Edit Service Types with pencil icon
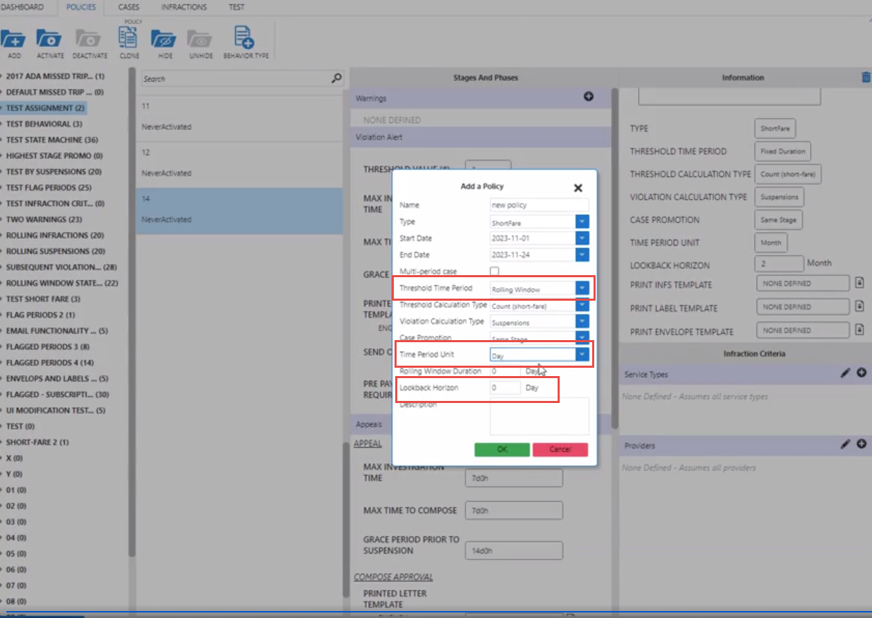This screenshot has height=618, width=872. [845, 373]
